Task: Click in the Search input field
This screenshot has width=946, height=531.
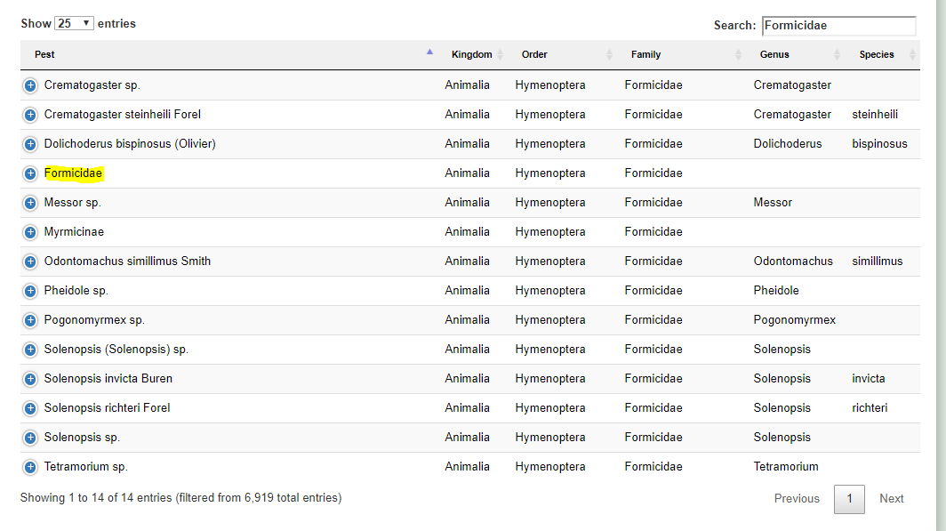Action: click(x=838, y=25)
